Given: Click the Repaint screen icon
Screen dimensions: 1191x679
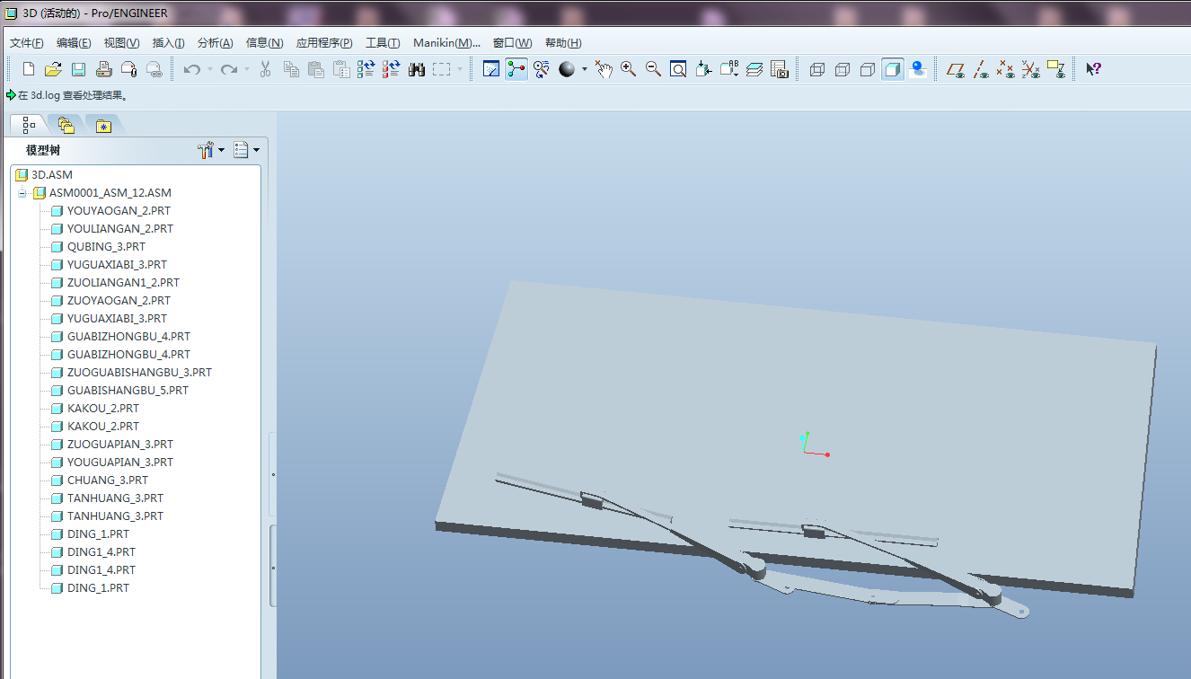Looking at the screenshot, I should point(491,69).
